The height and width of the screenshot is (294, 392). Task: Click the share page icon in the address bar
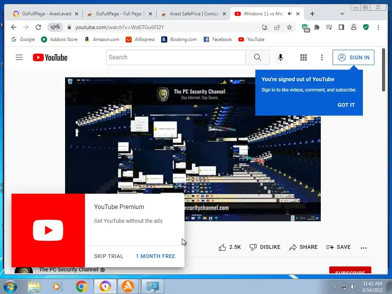click(277, 27)
